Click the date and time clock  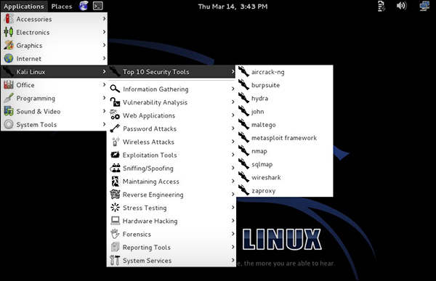coord(233,7)
